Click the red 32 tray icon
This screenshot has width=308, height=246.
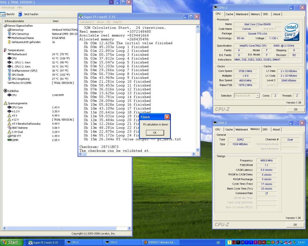coord(260,243)
